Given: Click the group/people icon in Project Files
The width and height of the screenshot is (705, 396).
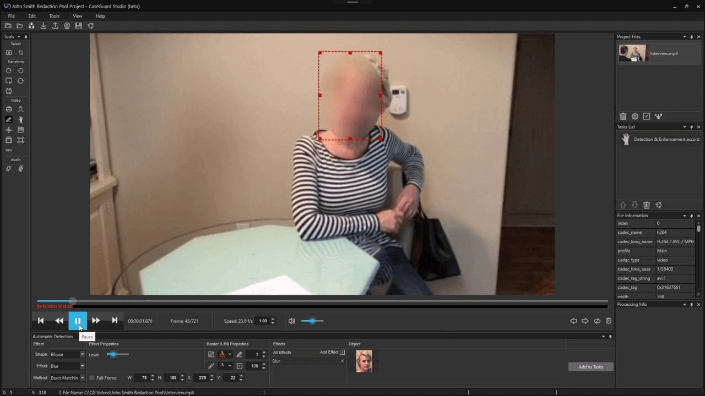Looking at the screenshot, I should [659, 117].
